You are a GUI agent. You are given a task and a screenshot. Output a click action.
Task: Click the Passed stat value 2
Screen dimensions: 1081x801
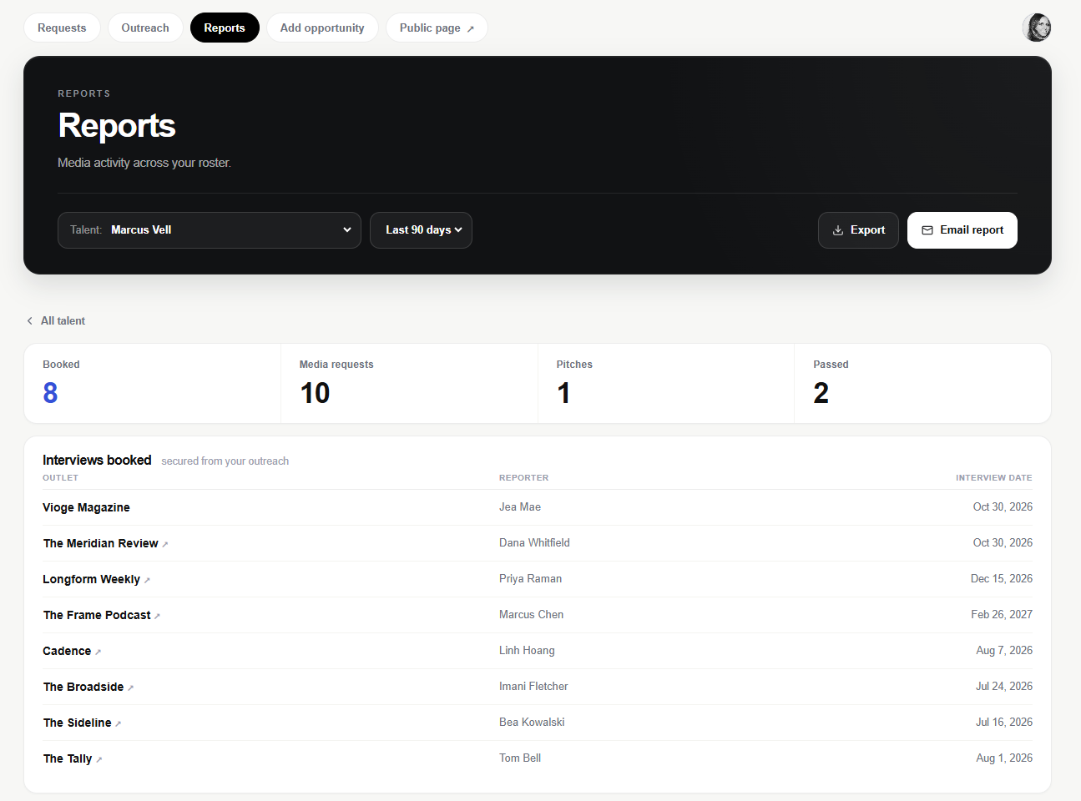coord(821,393)
